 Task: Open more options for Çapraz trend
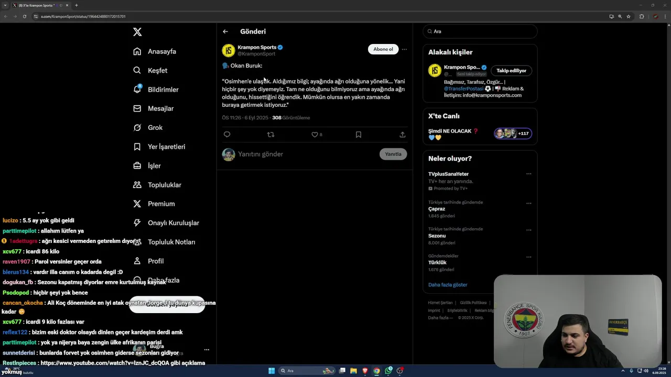tap(528, 203)
